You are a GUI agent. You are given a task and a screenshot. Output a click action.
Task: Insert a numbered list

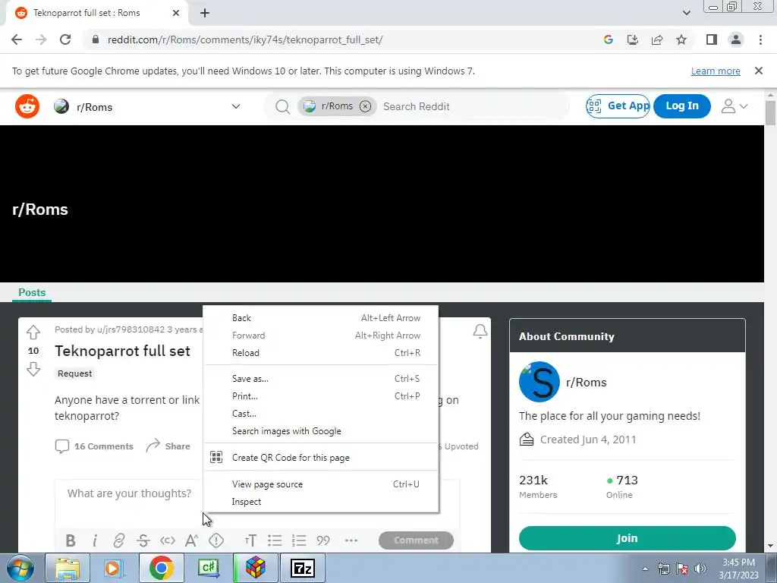(299, 540)
